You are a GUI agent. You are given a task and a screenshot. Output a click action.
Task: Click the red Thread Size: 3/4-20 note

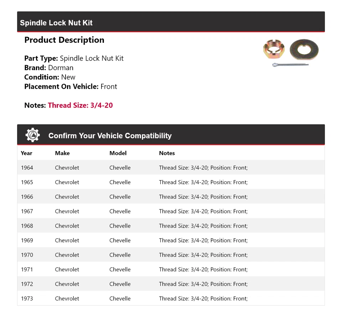click(x=80, y=105)
